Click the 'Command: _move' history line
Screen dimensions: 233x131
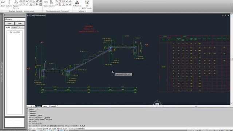[x=36, y=115]
